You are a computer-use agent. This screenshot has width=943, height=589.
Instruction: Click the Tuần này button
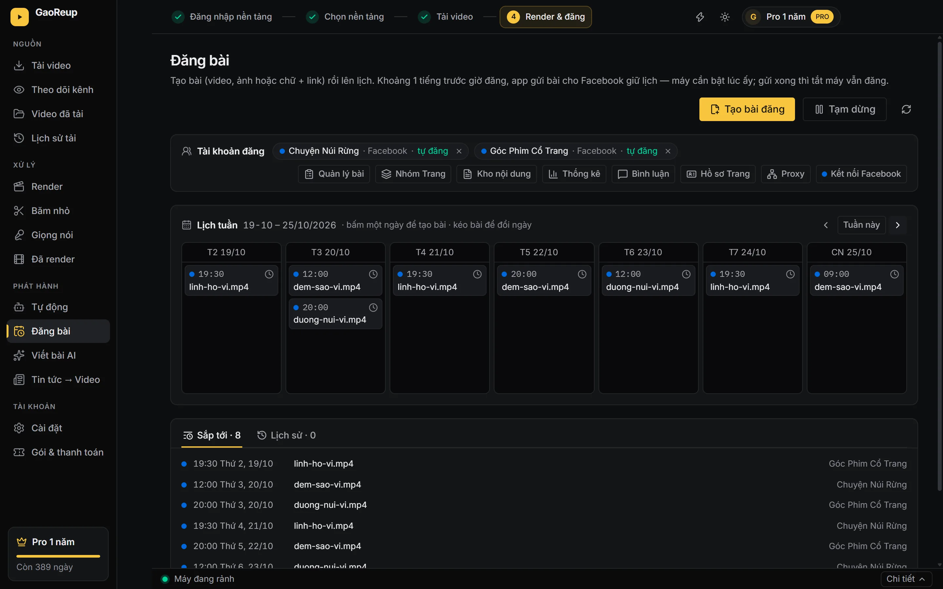[861, 225]
